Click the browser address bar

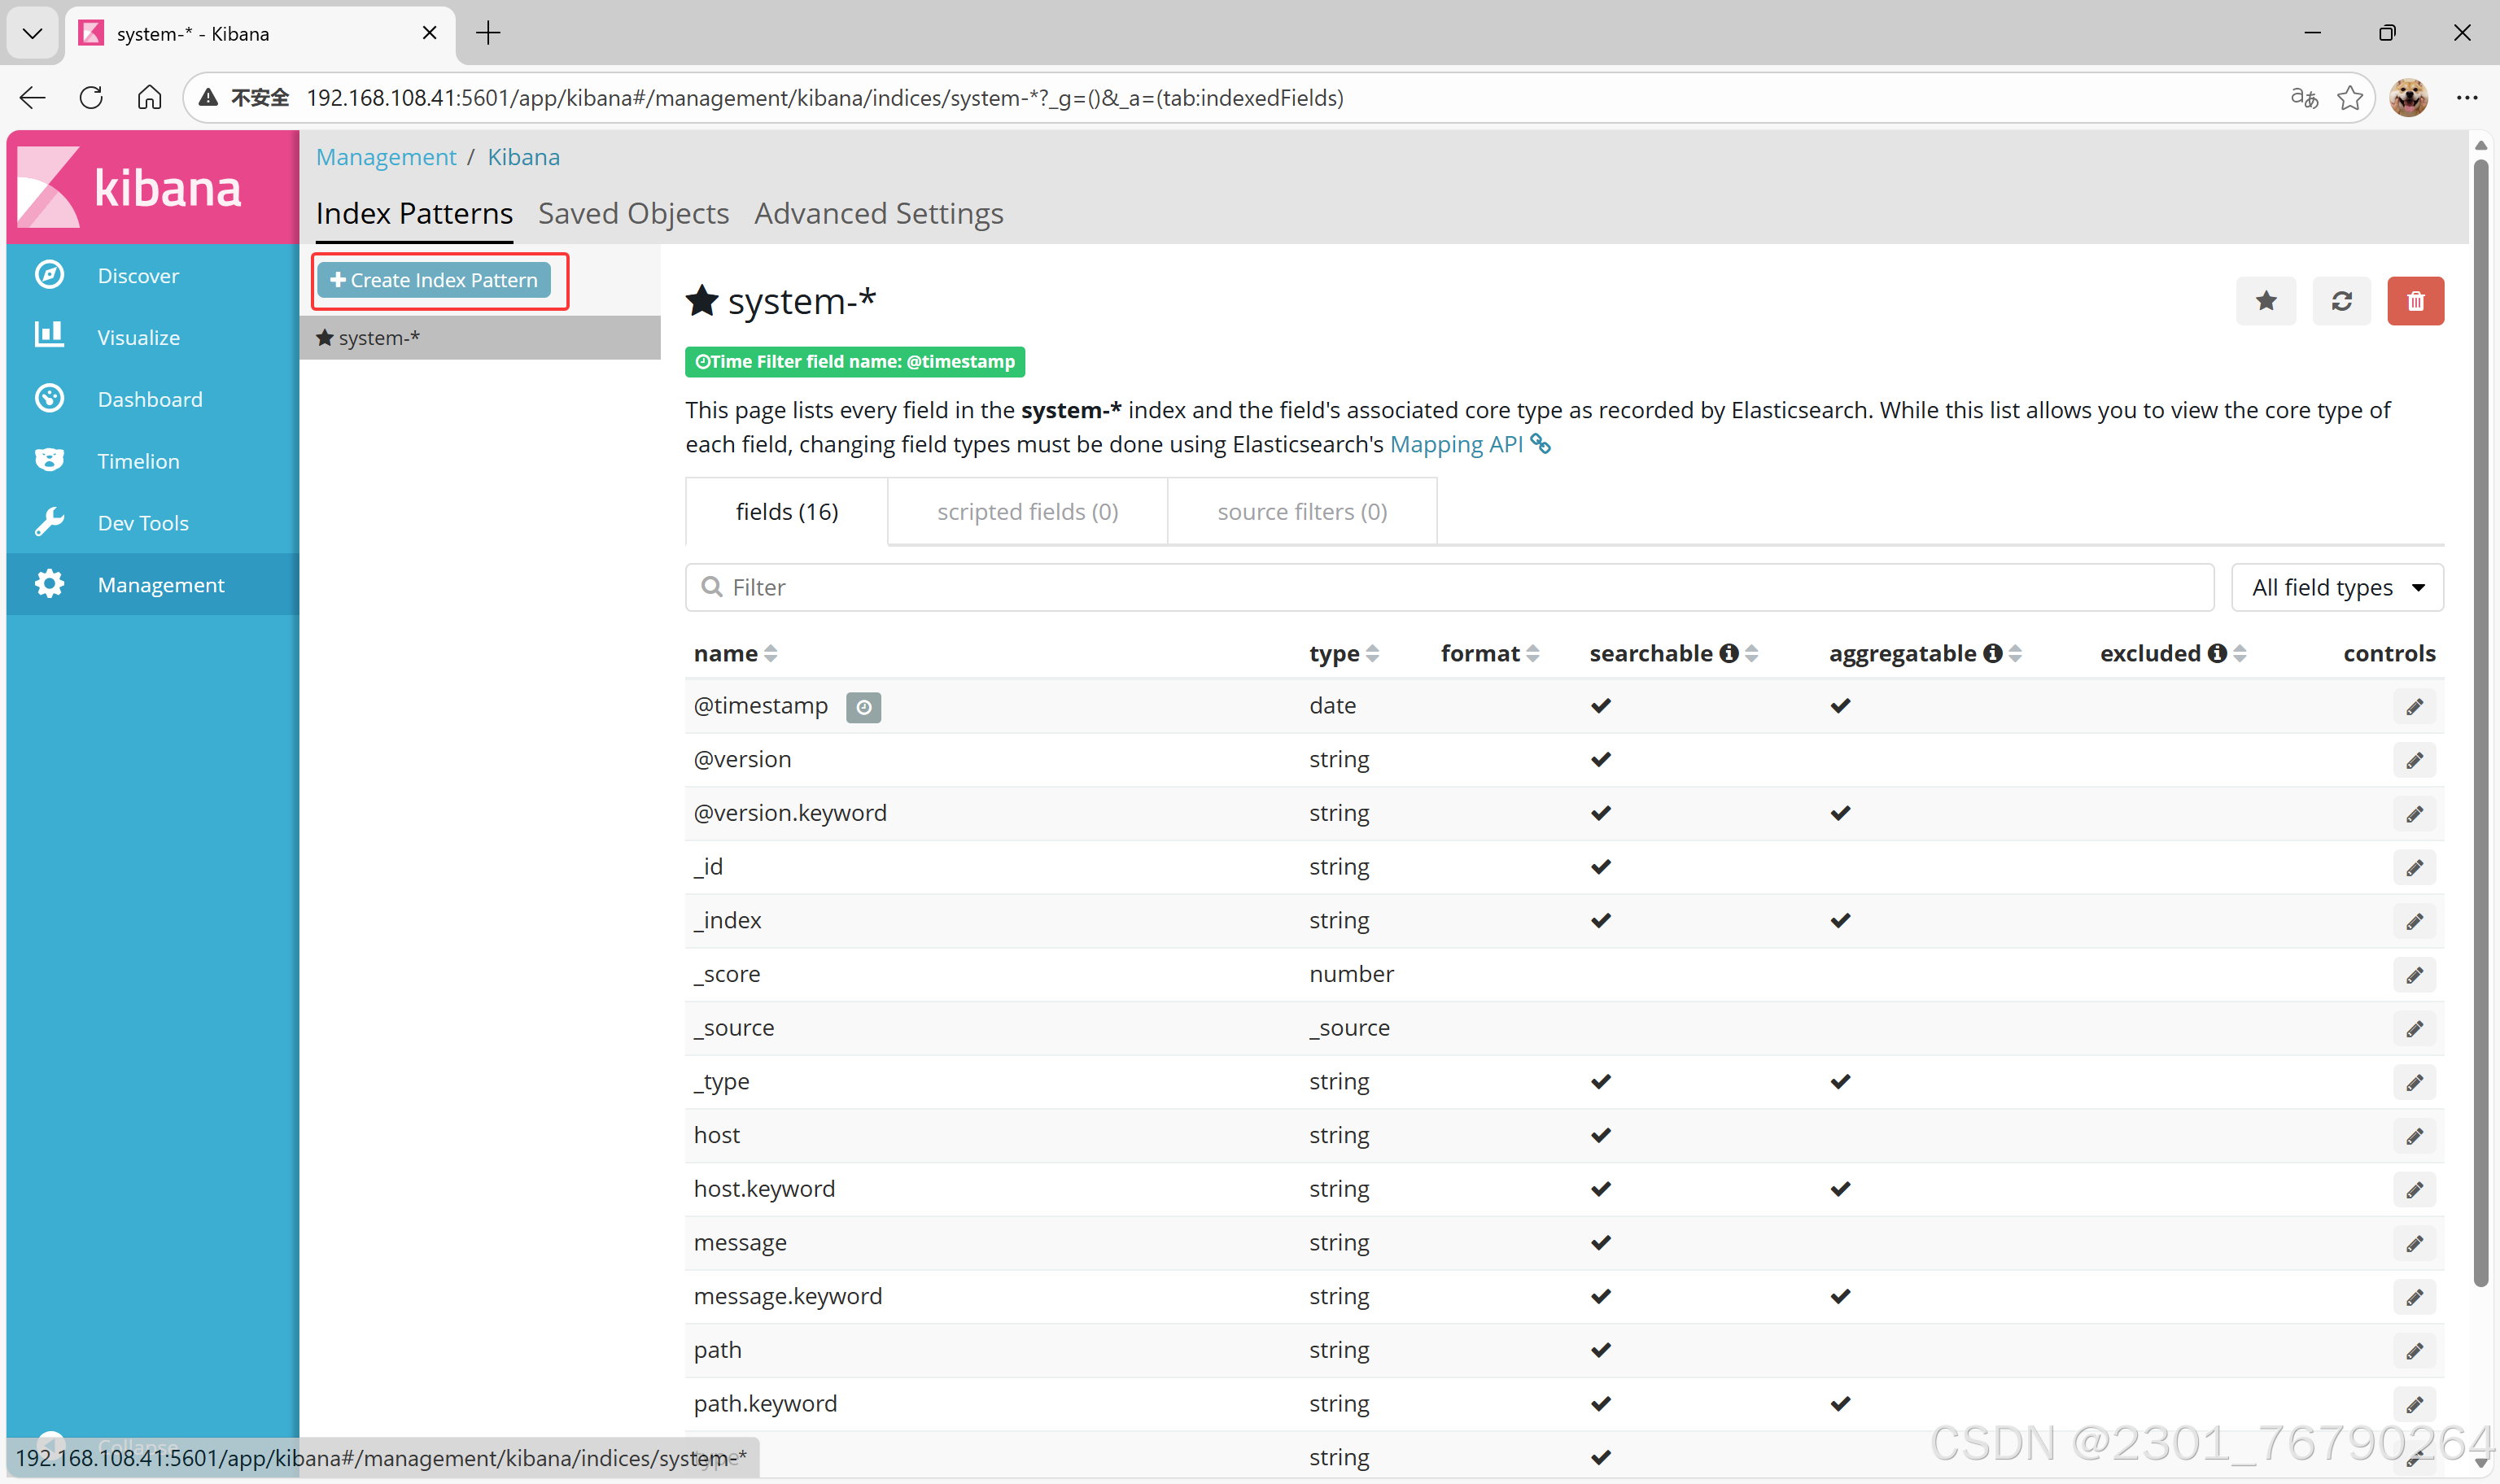tap(1280, 98)
